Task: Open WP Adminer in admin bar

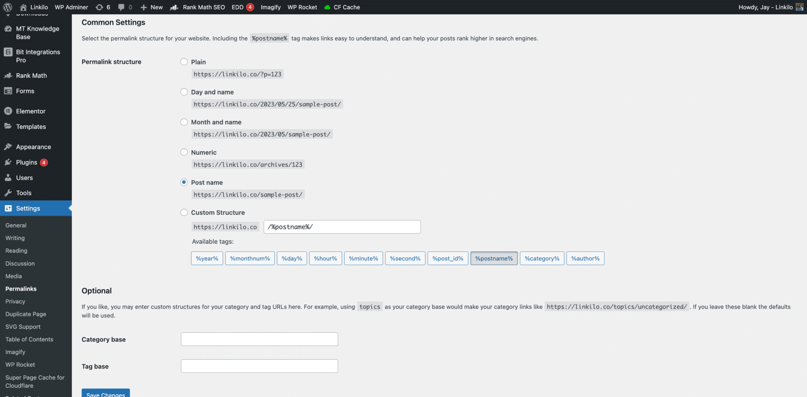Action: [71, 7]
